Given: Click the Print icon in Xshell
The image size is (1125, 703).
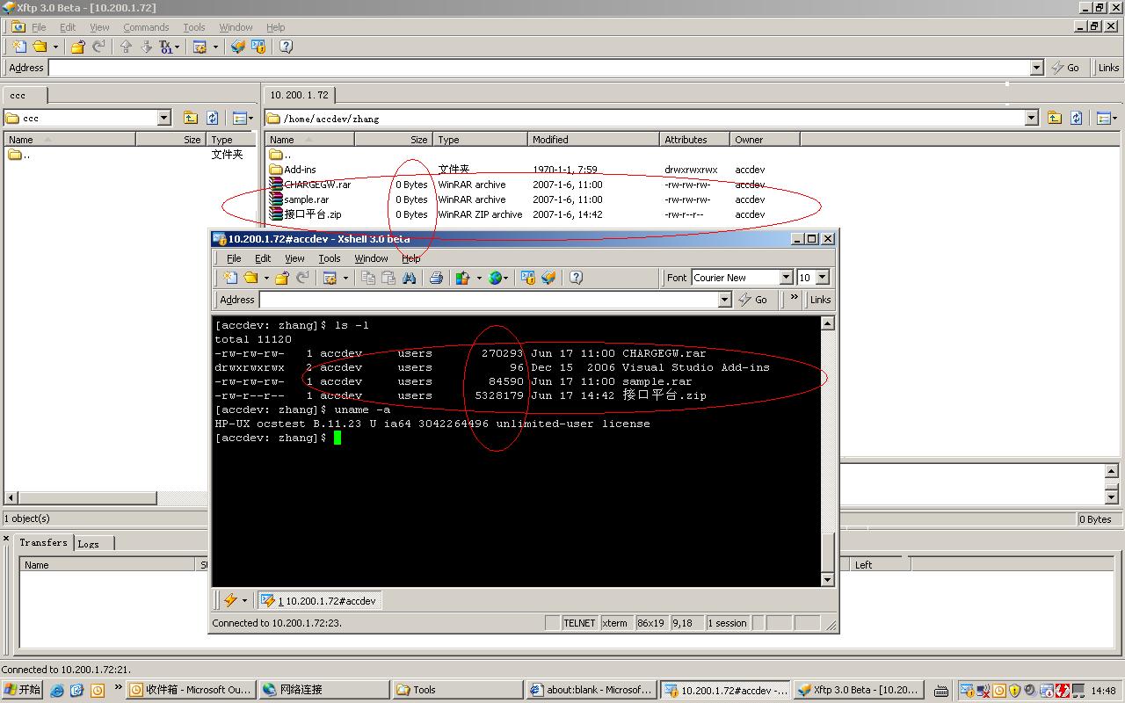Looking at the screenshot, I should tap(436, 278).
